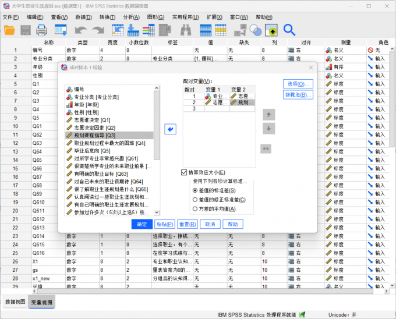Image resolution: width=396 pixels, height=319 pixels.
Task: Click 重置 button in dialog
Action: 188,224
